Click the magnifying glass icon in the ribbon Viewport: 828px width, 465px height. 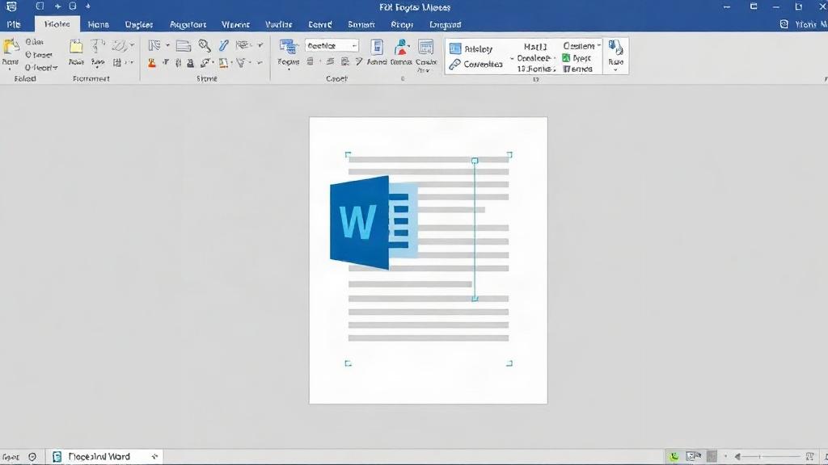coord(205,46)
